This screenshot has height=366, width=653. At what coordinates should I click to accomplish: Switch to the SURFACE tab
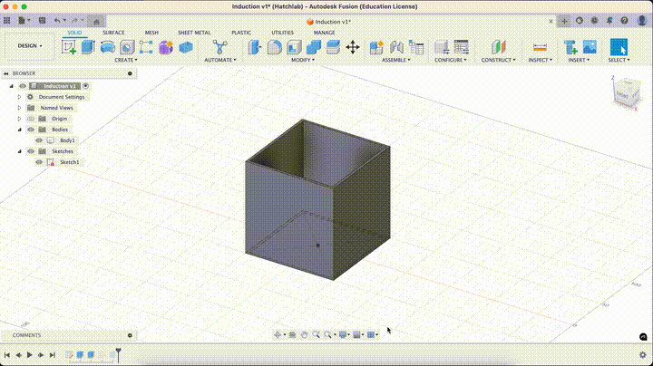coord(113,33)
